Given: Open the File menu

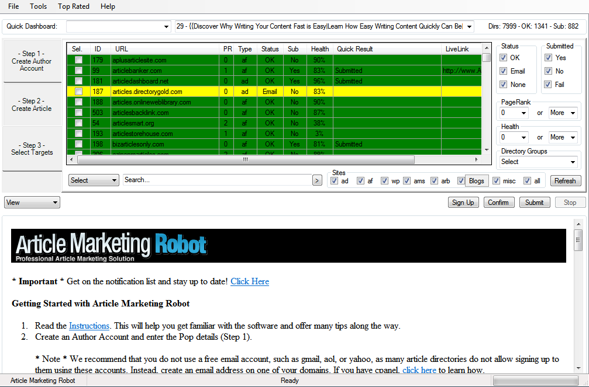Looking at the screenshot, I should 13,6.
